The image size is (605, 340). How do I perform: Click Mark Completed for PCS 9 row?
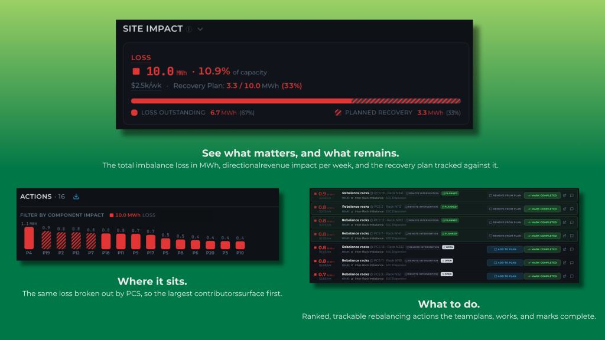(x=542, y=276)
